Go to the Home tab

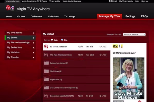[9, 17]
